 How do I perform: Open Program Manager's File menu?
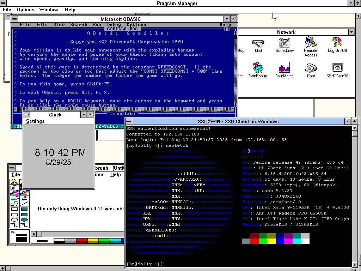coord(7,10)
